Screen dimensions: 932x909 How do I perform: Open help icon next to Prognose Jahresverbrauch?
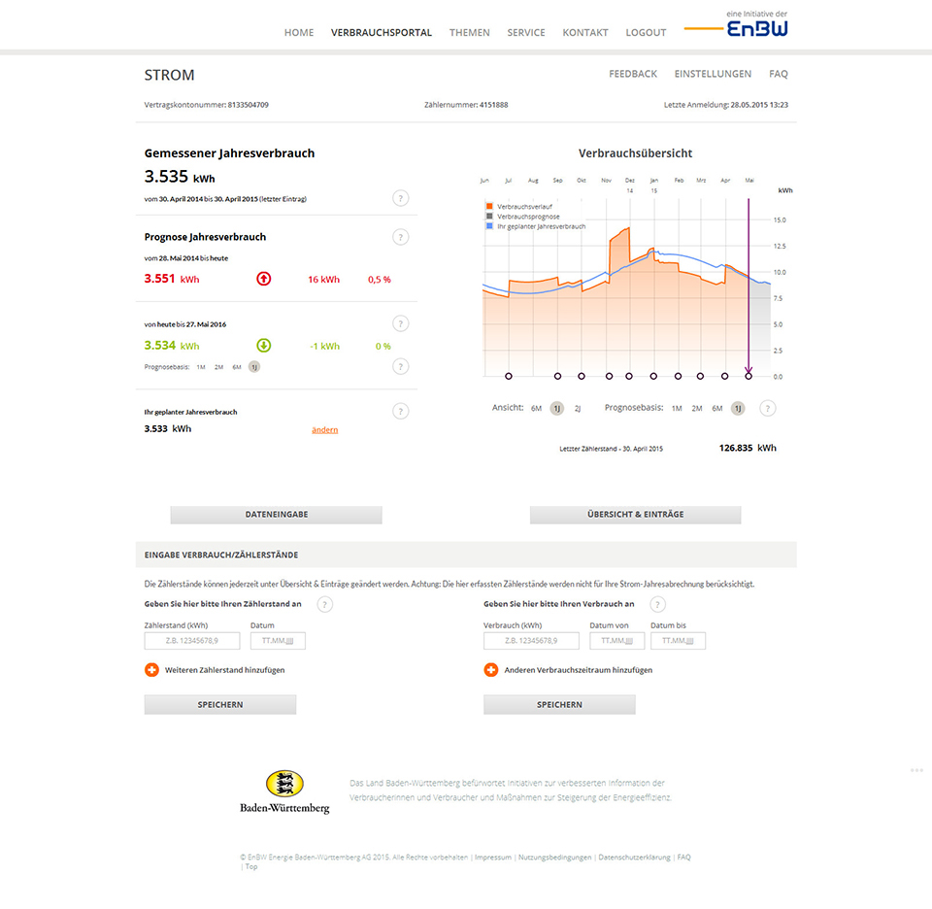(401, 237)
